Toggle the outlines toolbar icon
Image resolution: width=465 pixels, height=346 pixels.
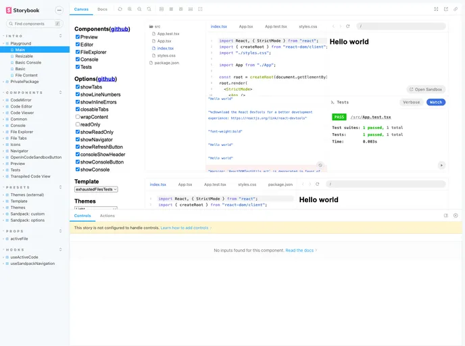coord(200,9)
